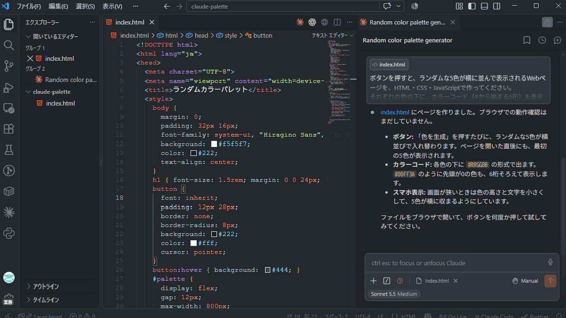The width and height of the screenshot is (566, 318).
Task: Click the #f5f5f7 background color swatch
Action: 214,144
